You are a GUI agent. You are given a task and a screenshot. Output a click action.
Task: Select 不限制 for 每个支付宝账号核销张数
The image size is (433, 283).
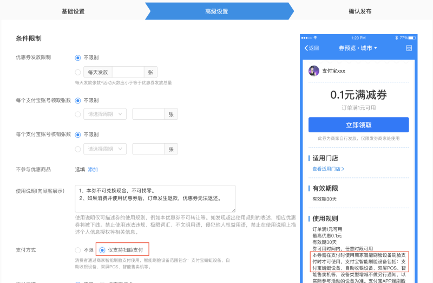point(78,134)
